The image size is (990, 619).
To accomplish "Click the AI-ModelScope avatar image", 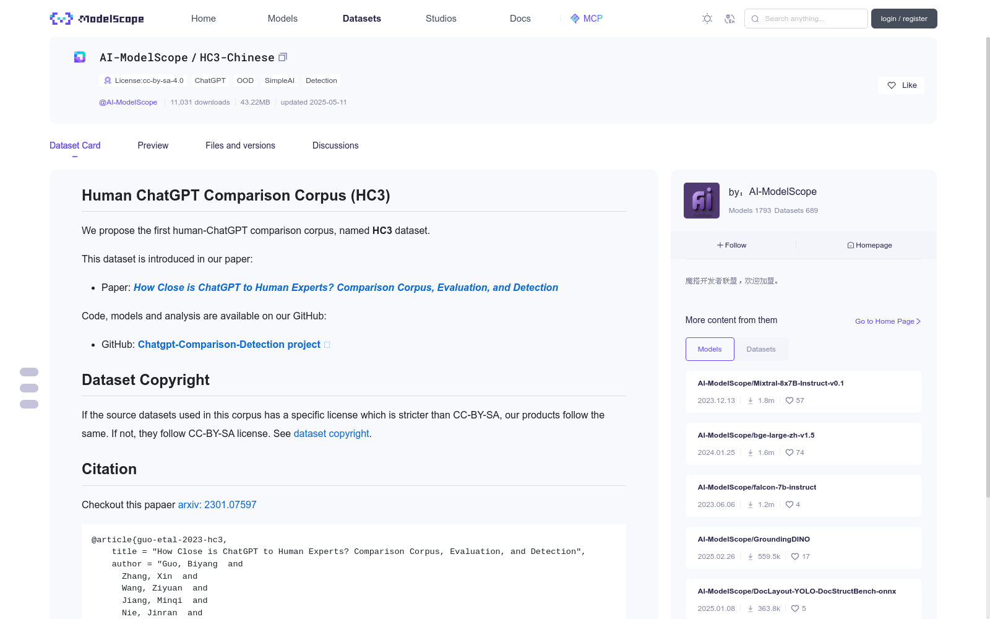I will 702,201.
